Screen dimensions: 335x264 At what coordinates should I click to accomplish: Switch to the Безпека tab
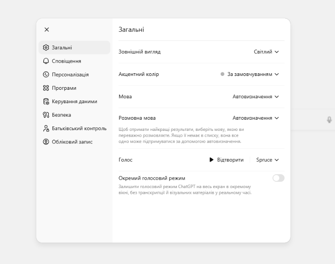(61, 115)
